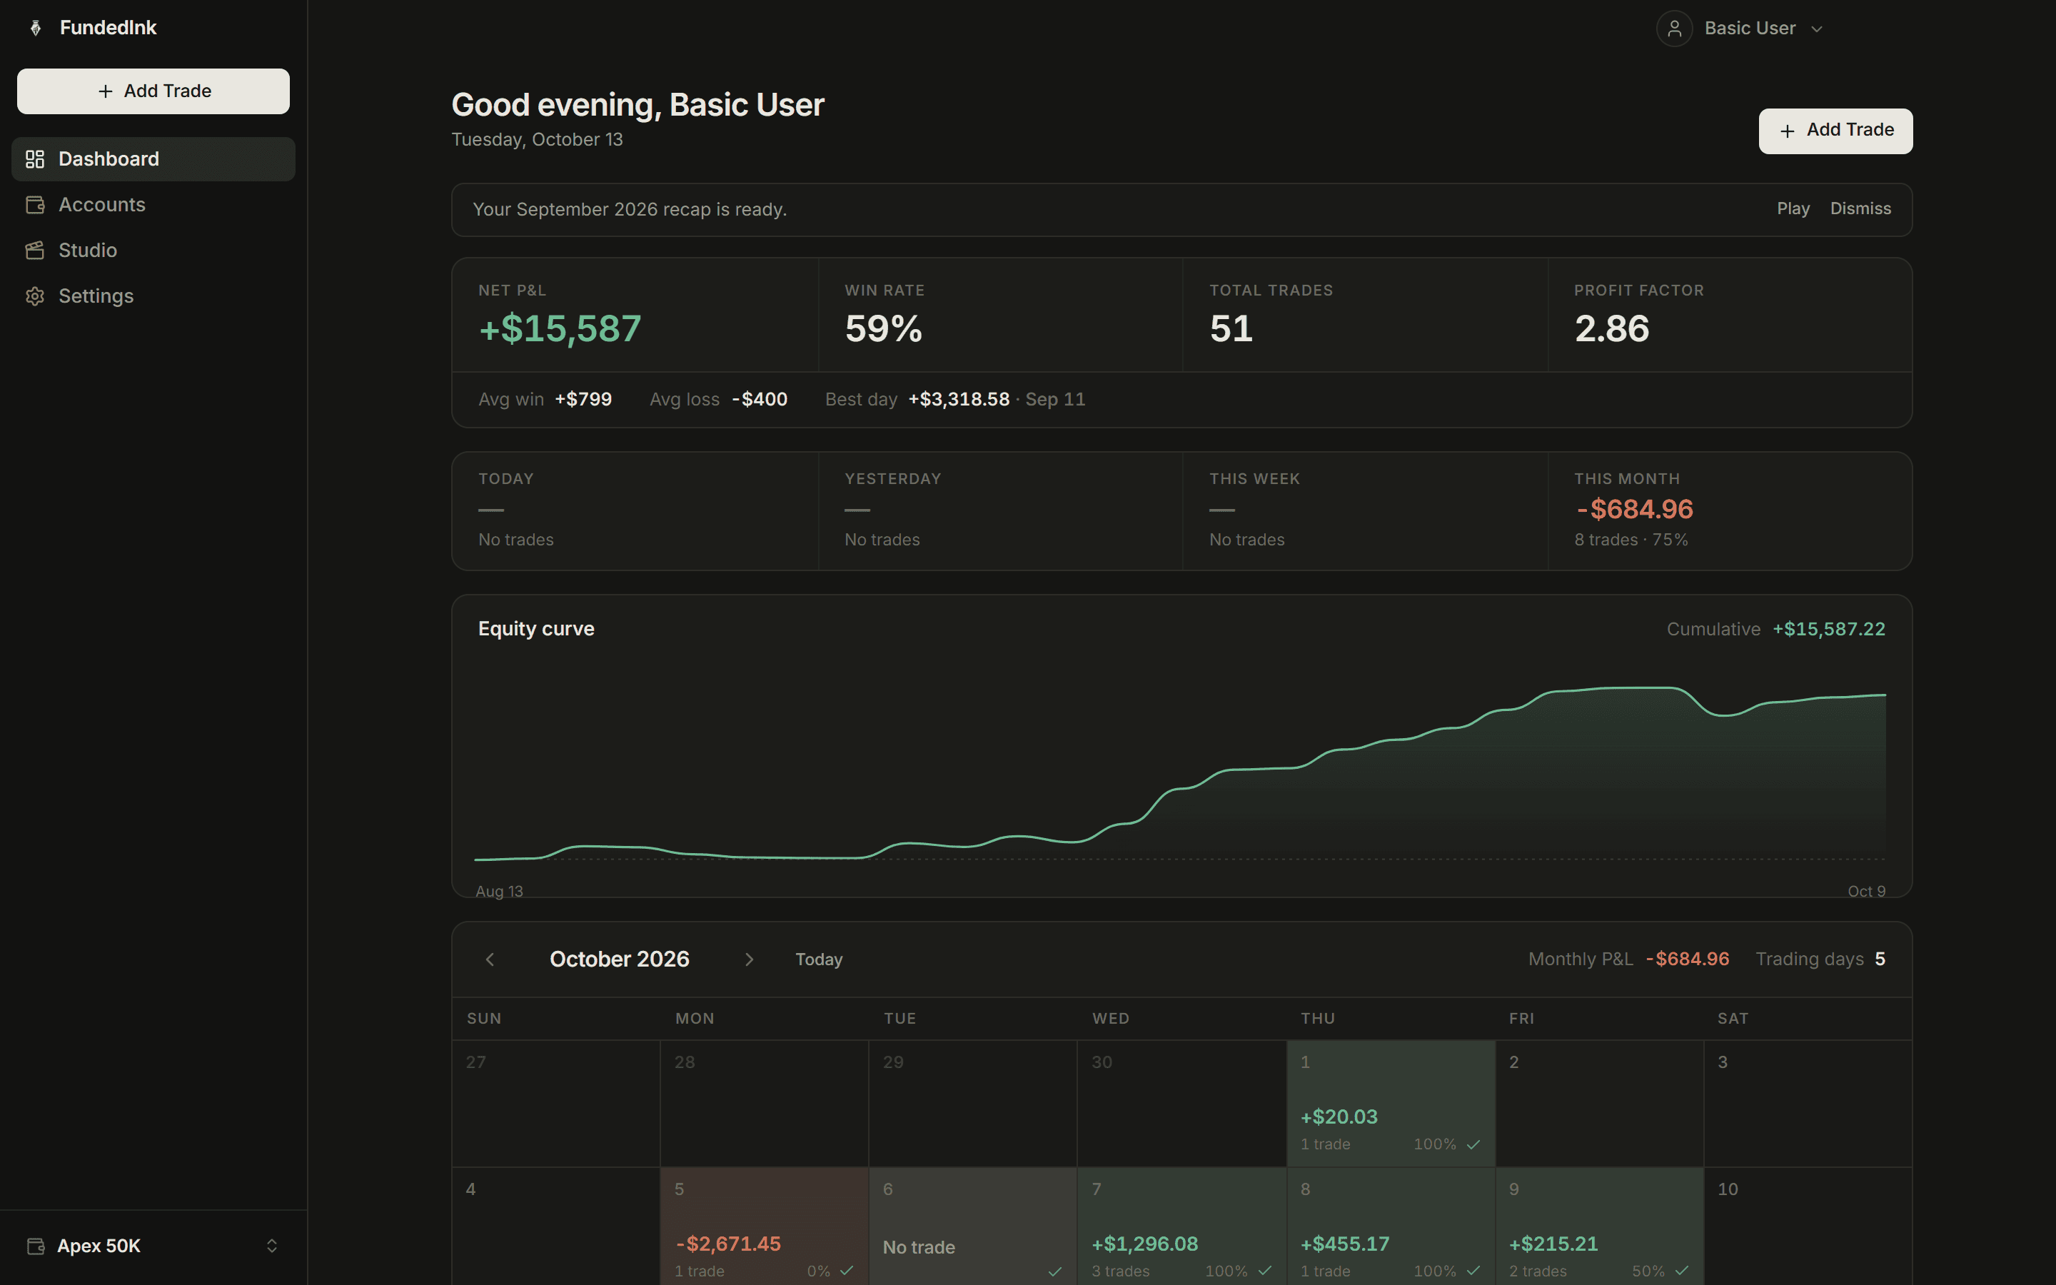The width and height of the screenshot is (2056, 1285).
Task: Select the October 2 calendar cell
Action: click(x=1599, y=1103)
